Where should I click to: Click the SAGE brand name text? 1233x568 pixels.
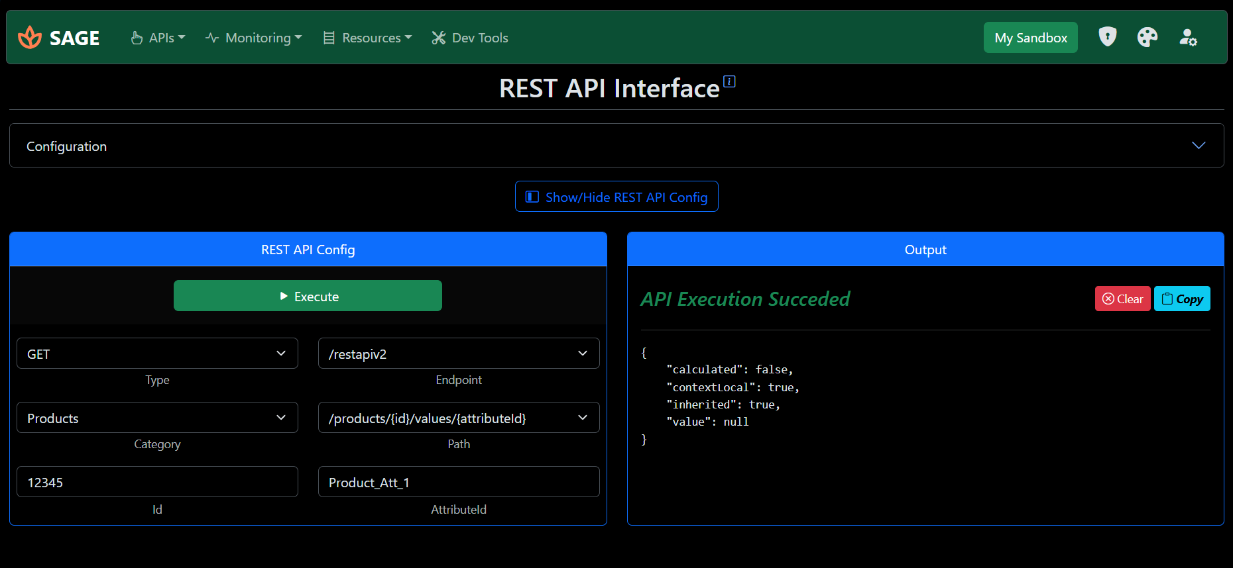75,38
